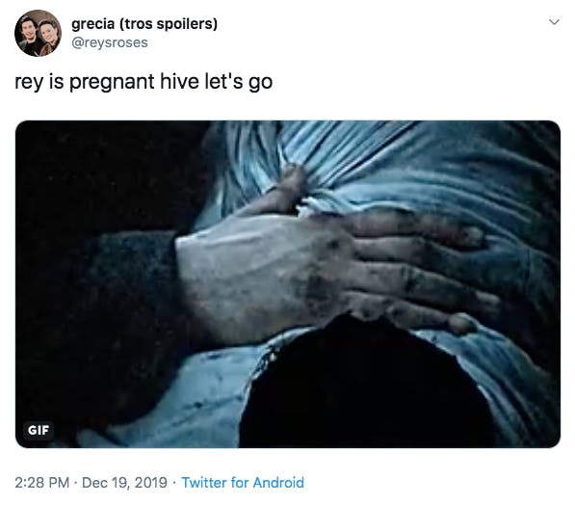Click the Dec 19, 2019 date
This screenshot has width=575, height=505.
[124, 482]
